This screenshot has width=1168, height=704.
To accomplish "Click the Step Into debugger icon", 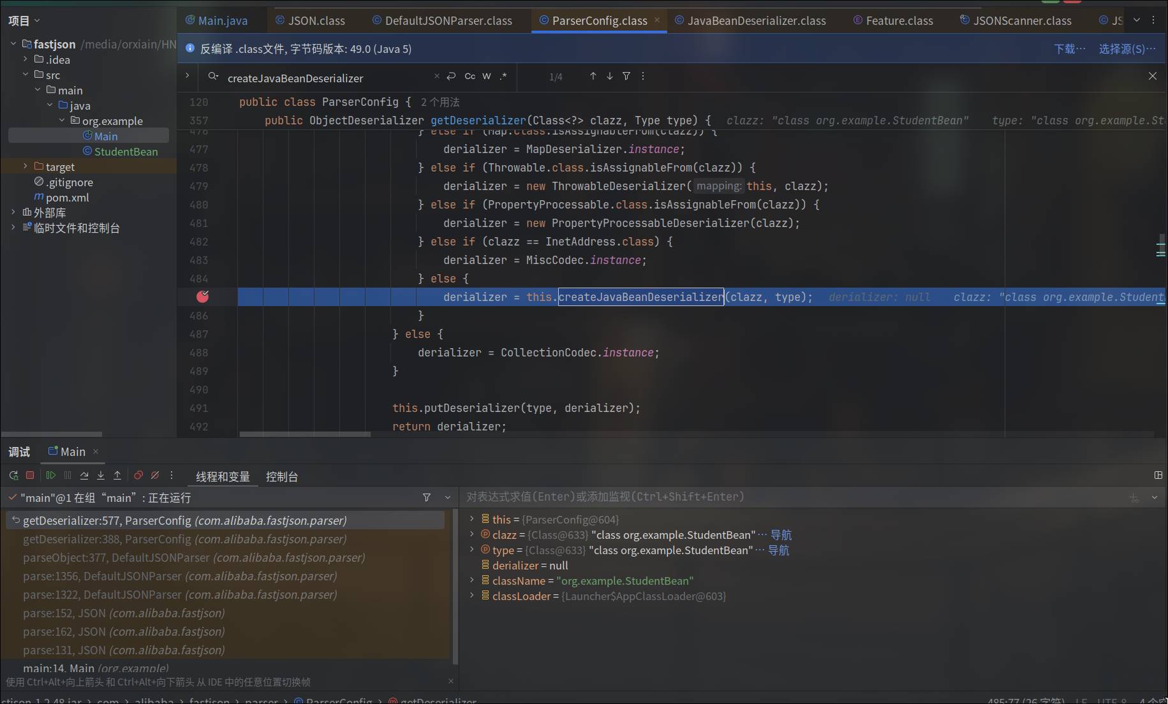I will (x=101, y=476).
